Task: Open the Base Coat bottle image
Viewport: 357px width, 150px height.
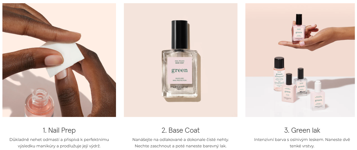Action: coord(180,60)
